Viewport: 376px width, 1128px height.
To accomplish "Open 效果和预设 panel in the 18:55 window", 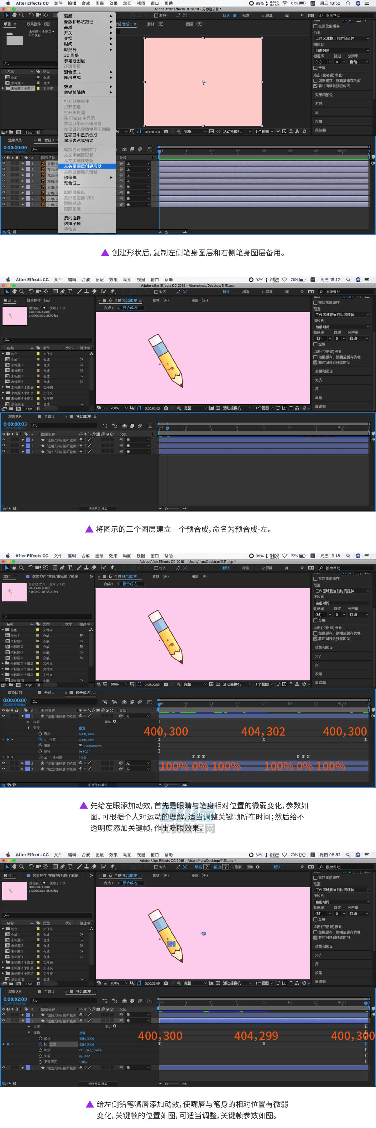I will 324,95.
